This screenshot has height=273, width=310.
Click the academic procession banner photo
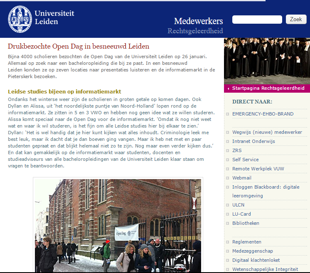267,61
